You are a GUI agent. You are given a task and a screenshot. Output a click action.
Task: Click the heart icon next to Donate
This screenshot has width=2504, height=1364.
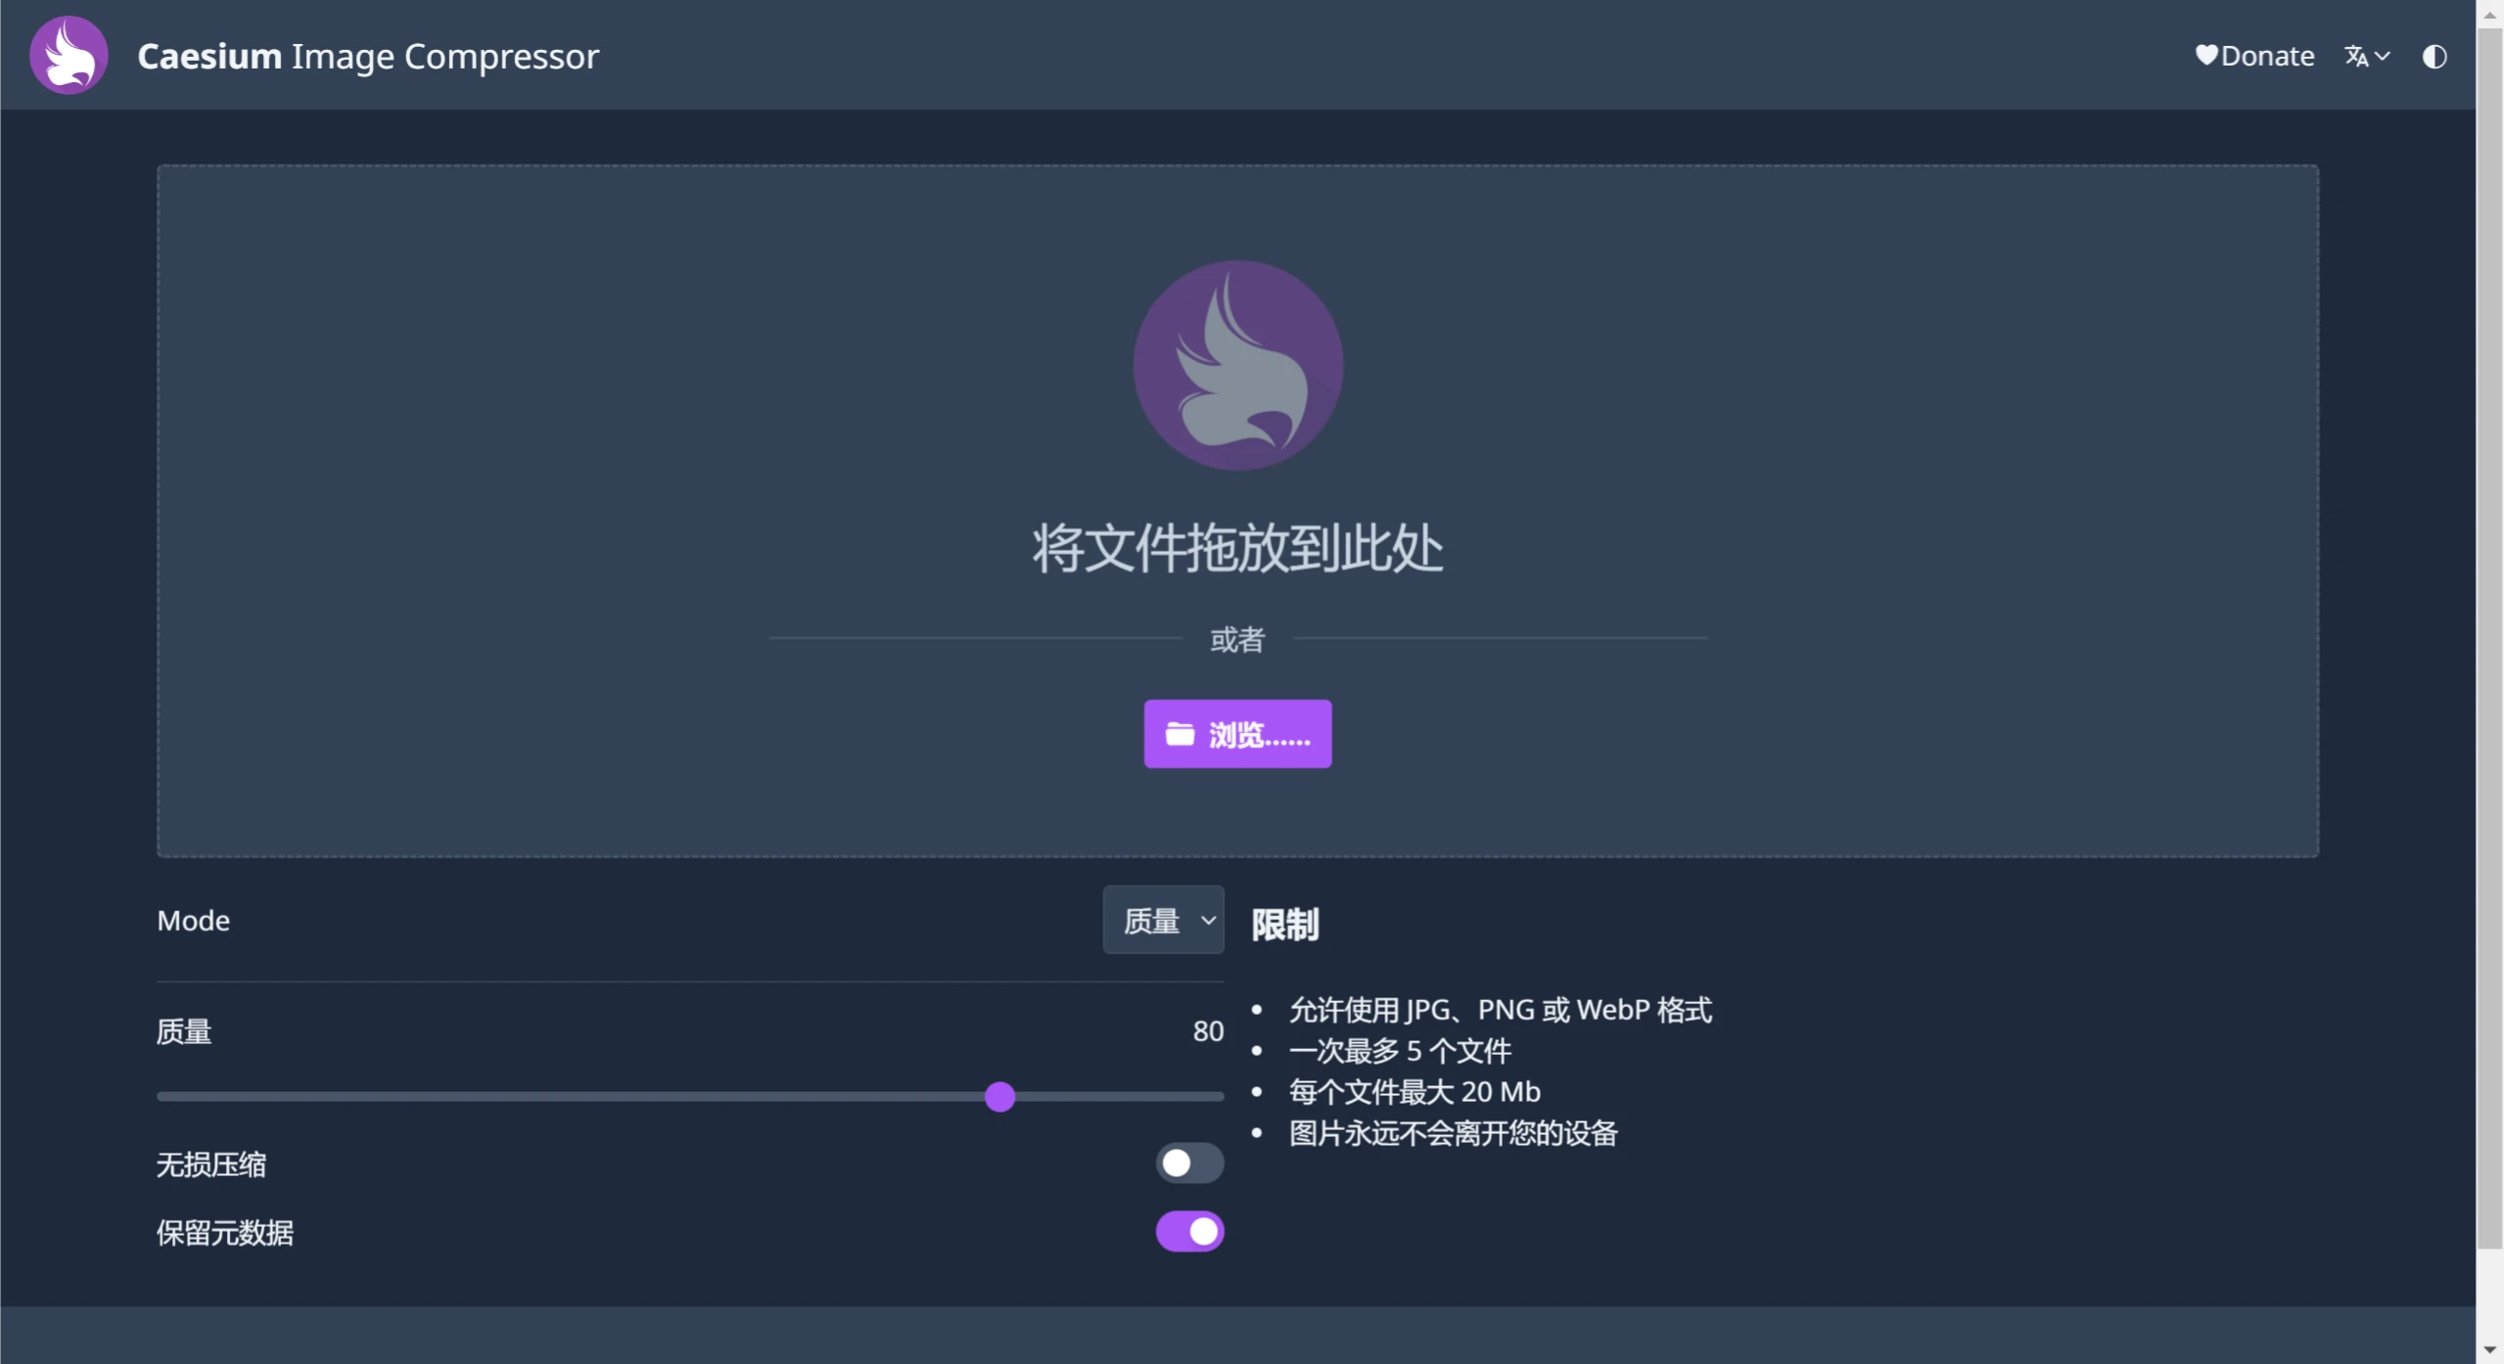[2206, 56]
